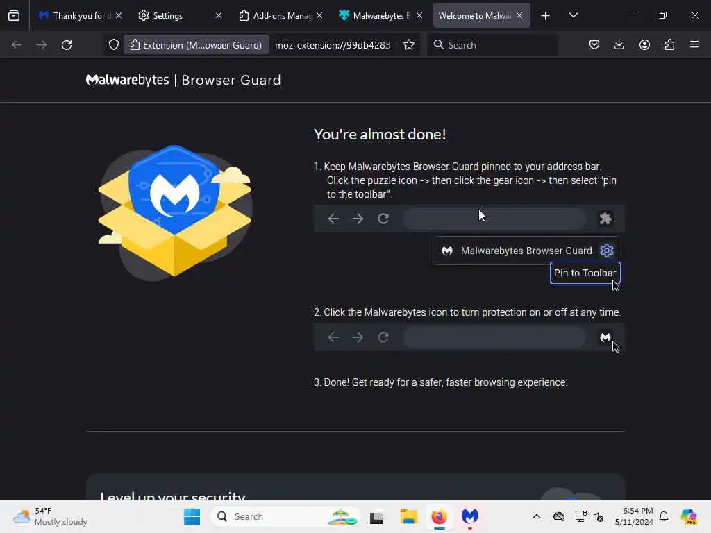Open Save to Pocket icon
This screenshot has height=533, width=711.
click(x=594, y=44)
